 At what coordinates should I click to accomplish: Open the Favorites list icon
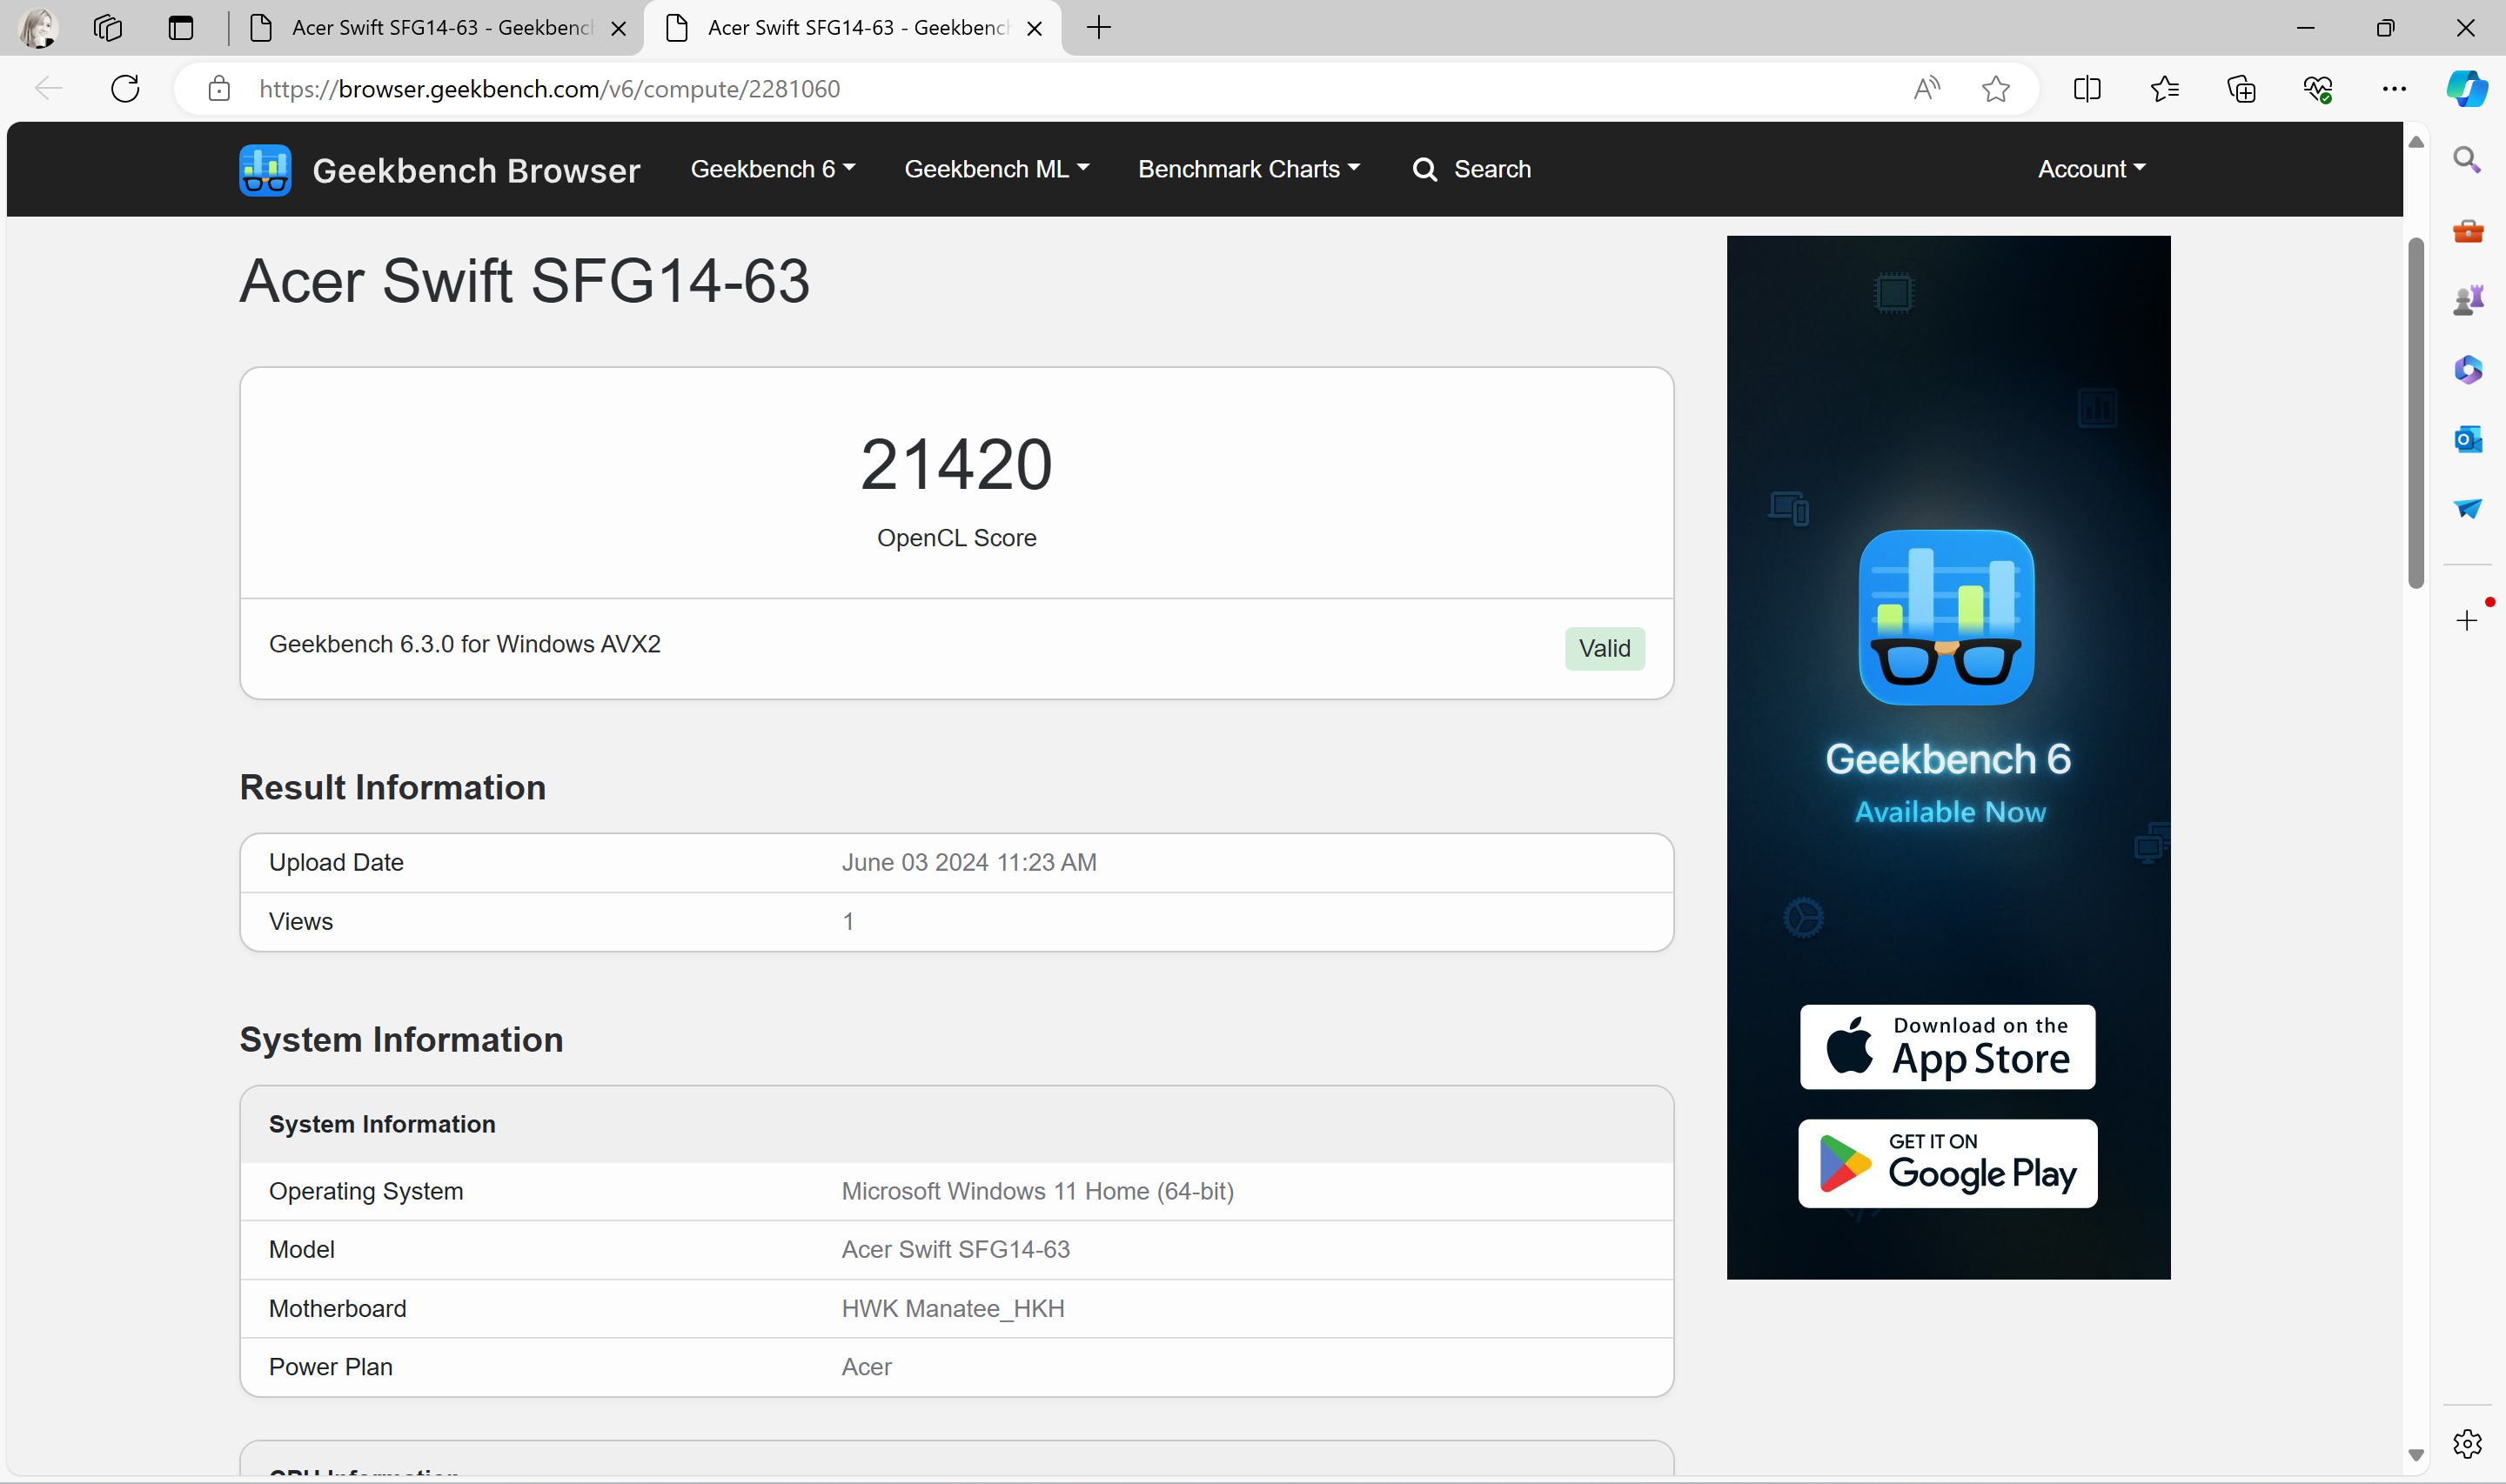coord(2164,89)
